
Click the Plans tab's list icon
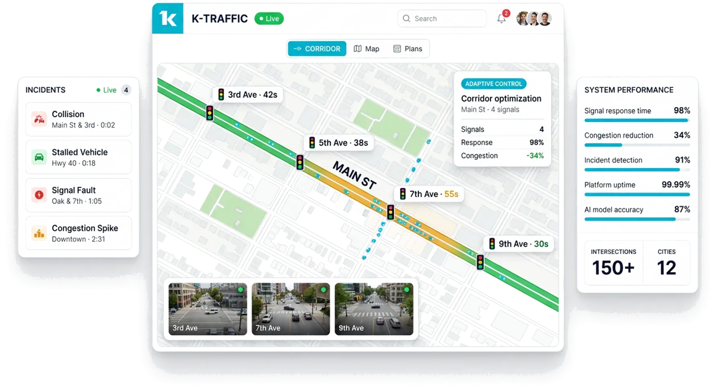click(x=397, y=49)
